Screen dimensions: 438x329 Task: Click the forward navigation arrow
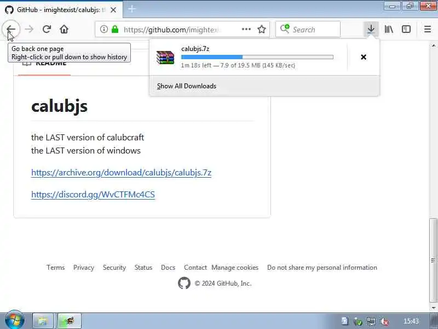(29, 29)
